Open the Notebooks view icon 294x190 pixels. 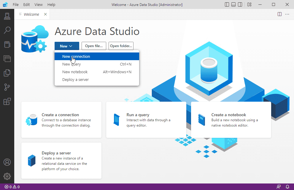pos(7,44)
